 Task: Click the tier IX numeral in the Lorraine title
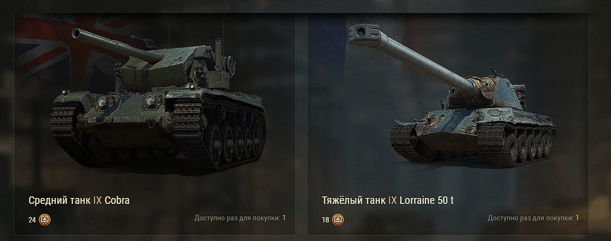click(393, 201)
